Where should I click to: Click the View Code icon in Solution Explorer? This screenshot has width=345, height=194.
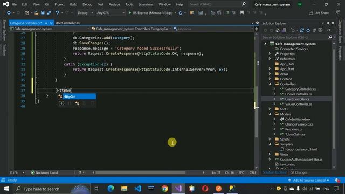click(x=329, y=30)
